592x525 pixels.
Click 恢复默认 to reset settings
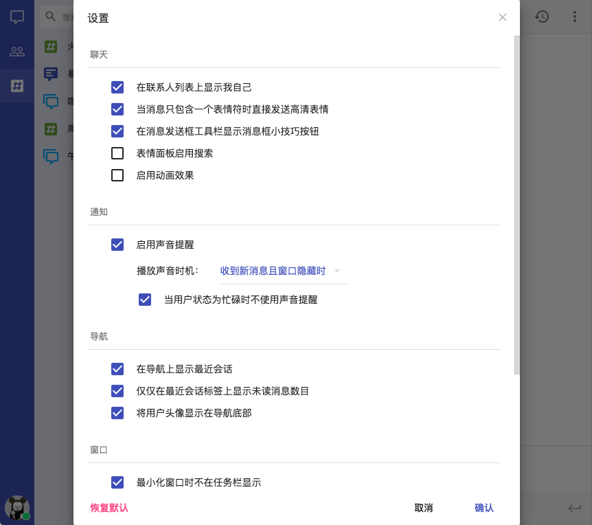(109, 508)
